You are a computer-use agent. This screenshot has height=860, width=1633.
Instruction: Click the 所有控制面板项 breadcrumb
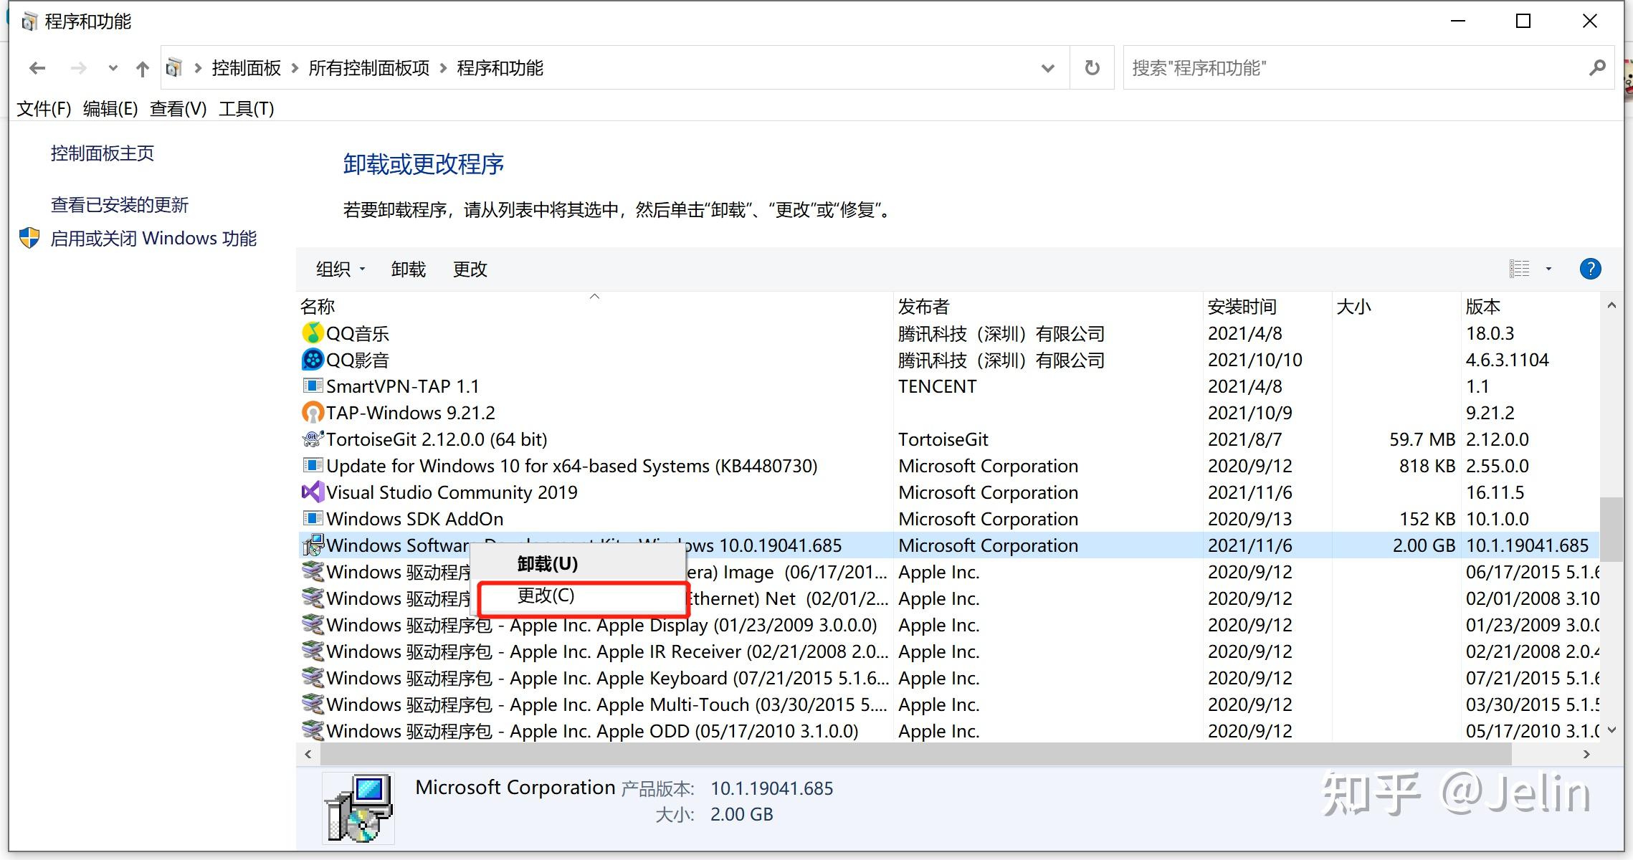(368, 68)
